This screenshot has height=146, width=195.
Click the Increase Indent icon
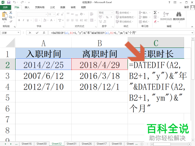click(86, 20)
